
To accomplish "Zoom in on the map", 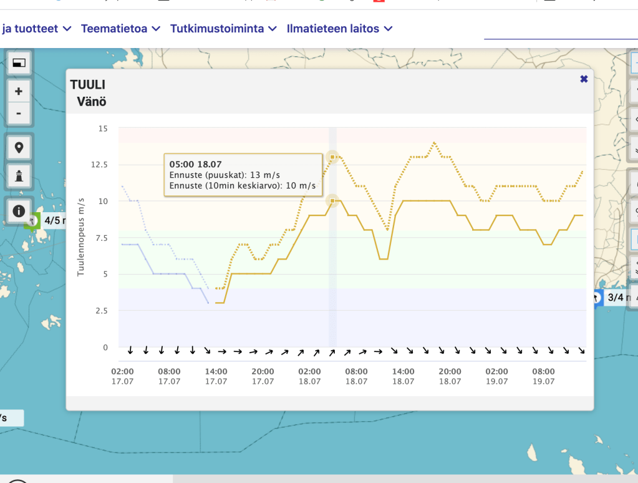I will [19, 91].
